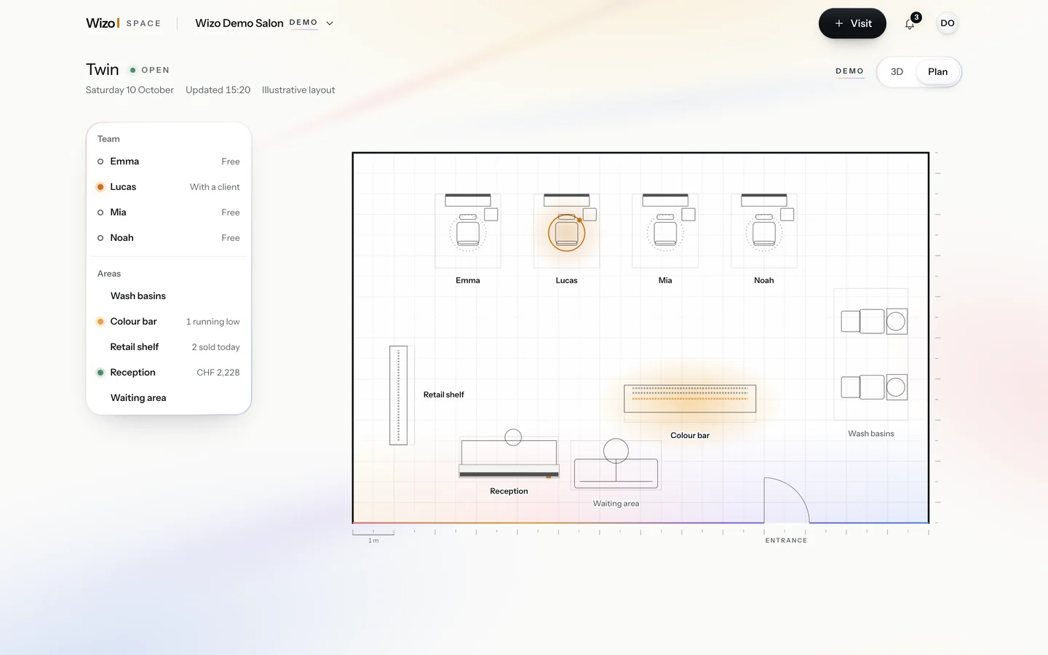Click the Wizo Space logo
Screen dimensions: 1048x655
[x=124, y=23]
